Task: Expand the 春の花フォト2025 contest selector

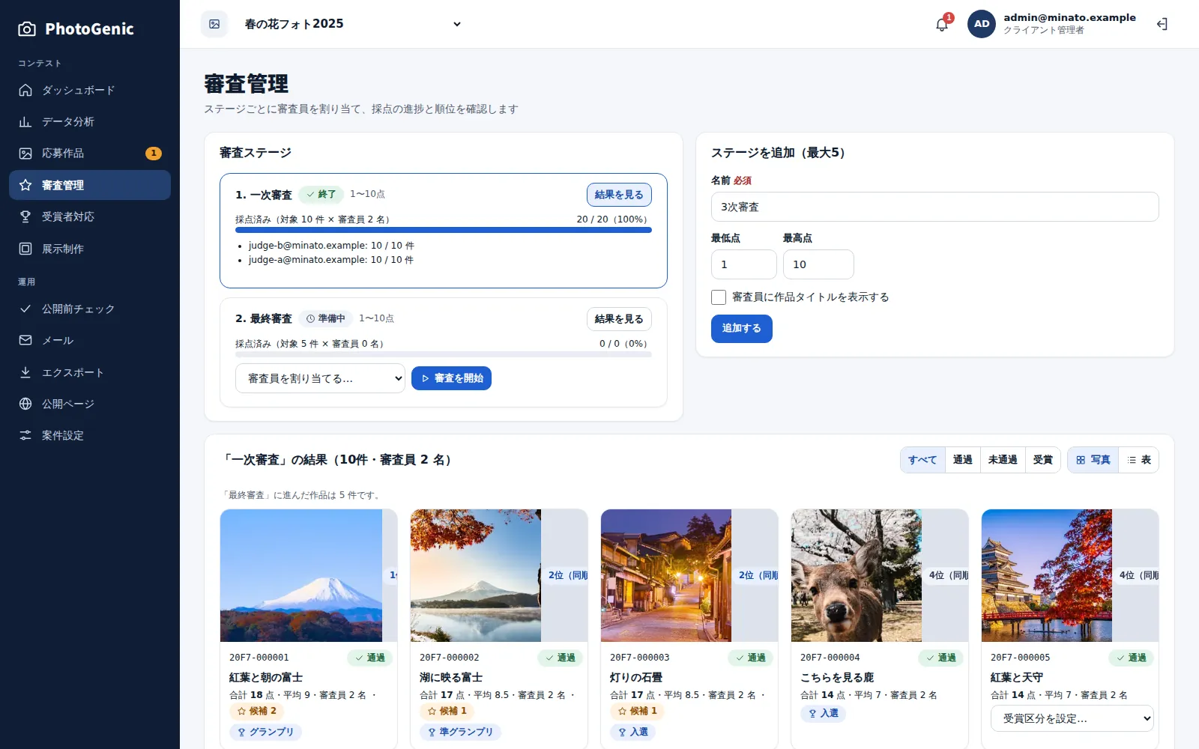Action: (x=354, y=24)
